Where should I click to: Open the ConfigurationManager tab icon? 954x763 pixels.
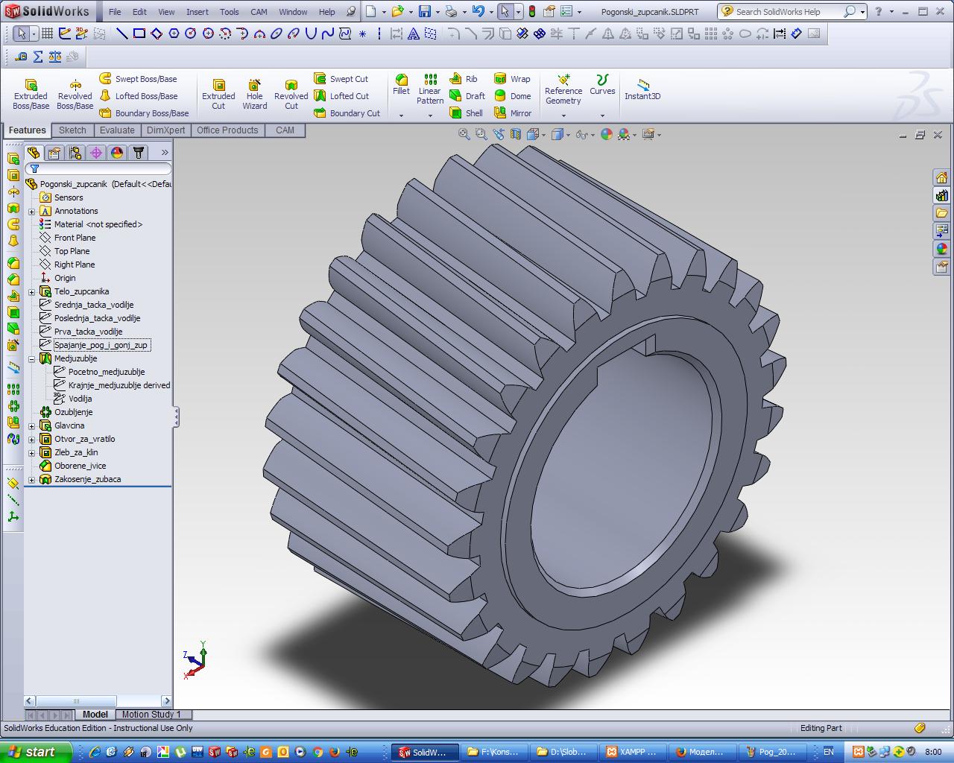75,153
